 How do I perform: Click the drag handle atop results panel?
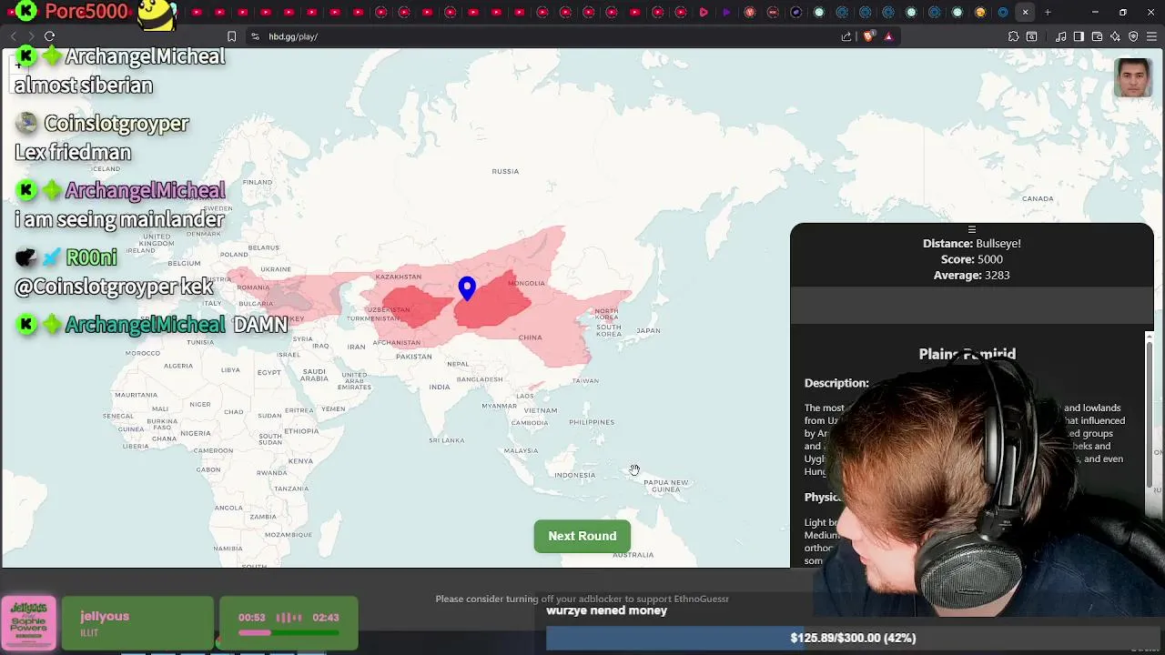click(971, 229)
